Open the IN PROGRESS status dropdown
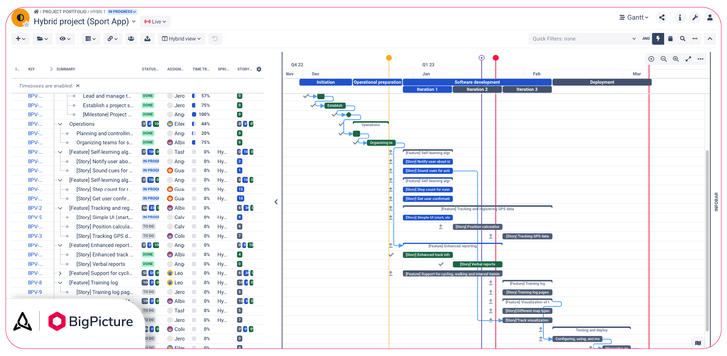 coord(122,11)
